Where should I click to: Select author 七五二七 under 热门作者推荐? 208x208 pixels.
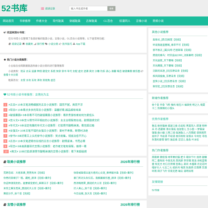pyautogui.click(x=167, y=167)
